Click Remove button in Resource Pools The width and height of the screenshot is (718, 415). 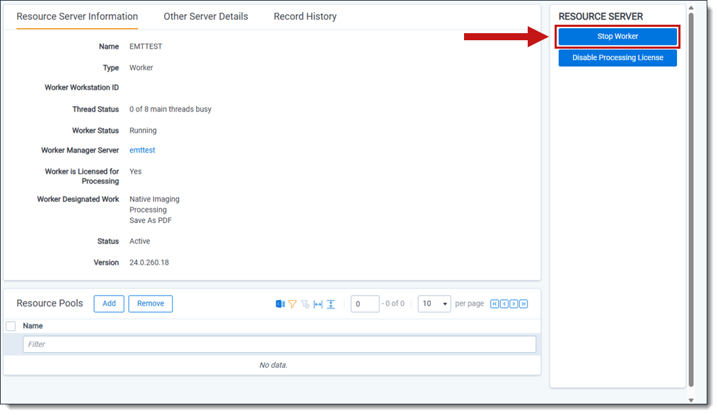point(151,303)
